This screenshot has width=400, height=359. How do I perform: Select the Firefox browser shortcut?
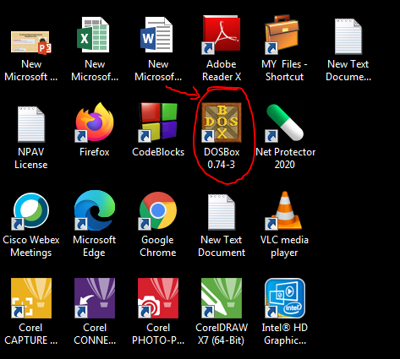(95, 122)
